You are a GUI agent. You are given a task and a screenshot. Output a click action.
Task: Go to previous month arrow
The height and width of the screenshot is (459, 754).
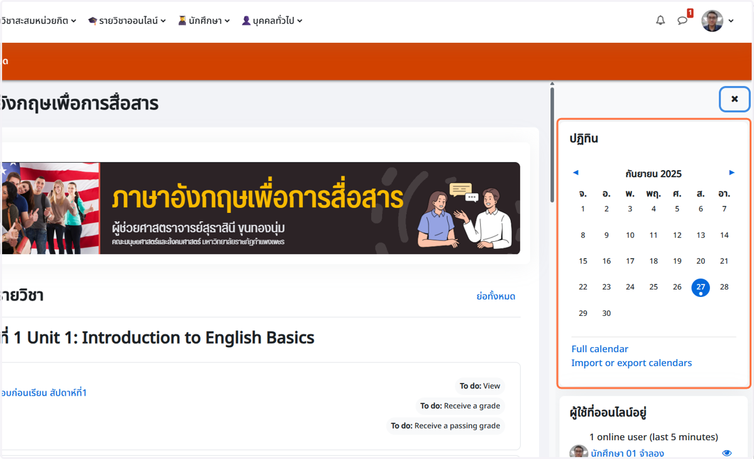[x=576, y=173]
